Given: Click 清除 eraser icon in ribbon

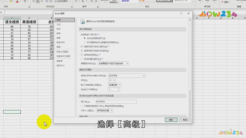Looking at the screenshot, I should (222, 2).
